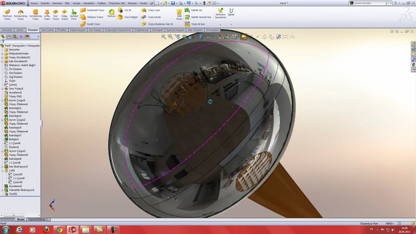This screenshot has height=234, width=416.
Task: Click the Save toolbar icon
Action: 173,3
